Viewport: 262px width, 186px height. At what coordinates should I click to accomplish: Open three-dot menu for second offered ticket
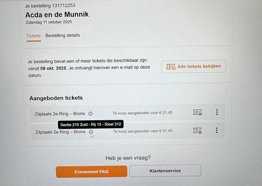(217, 130)
